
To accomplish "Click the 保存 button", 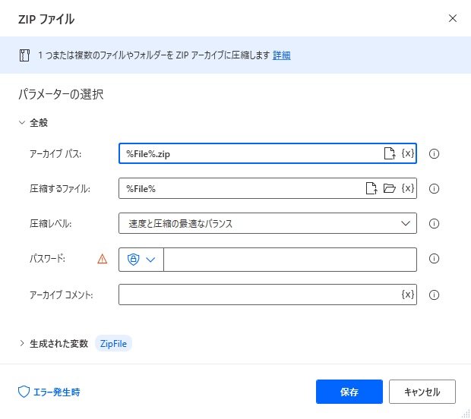I will [349, 392].
